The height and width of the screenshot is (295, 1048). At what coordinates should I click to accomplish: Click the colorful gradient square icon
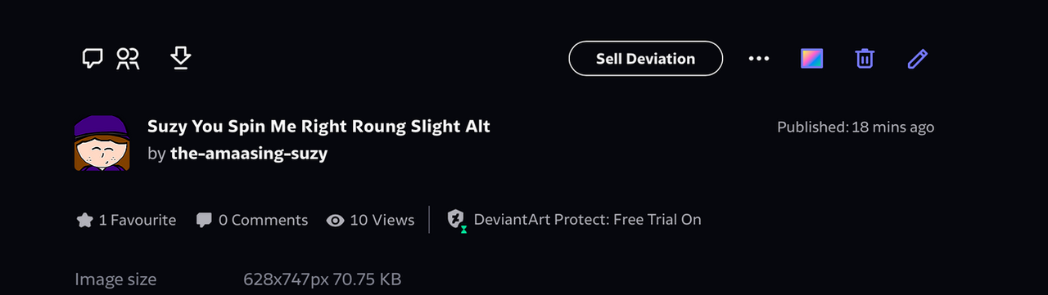point(811,59)
